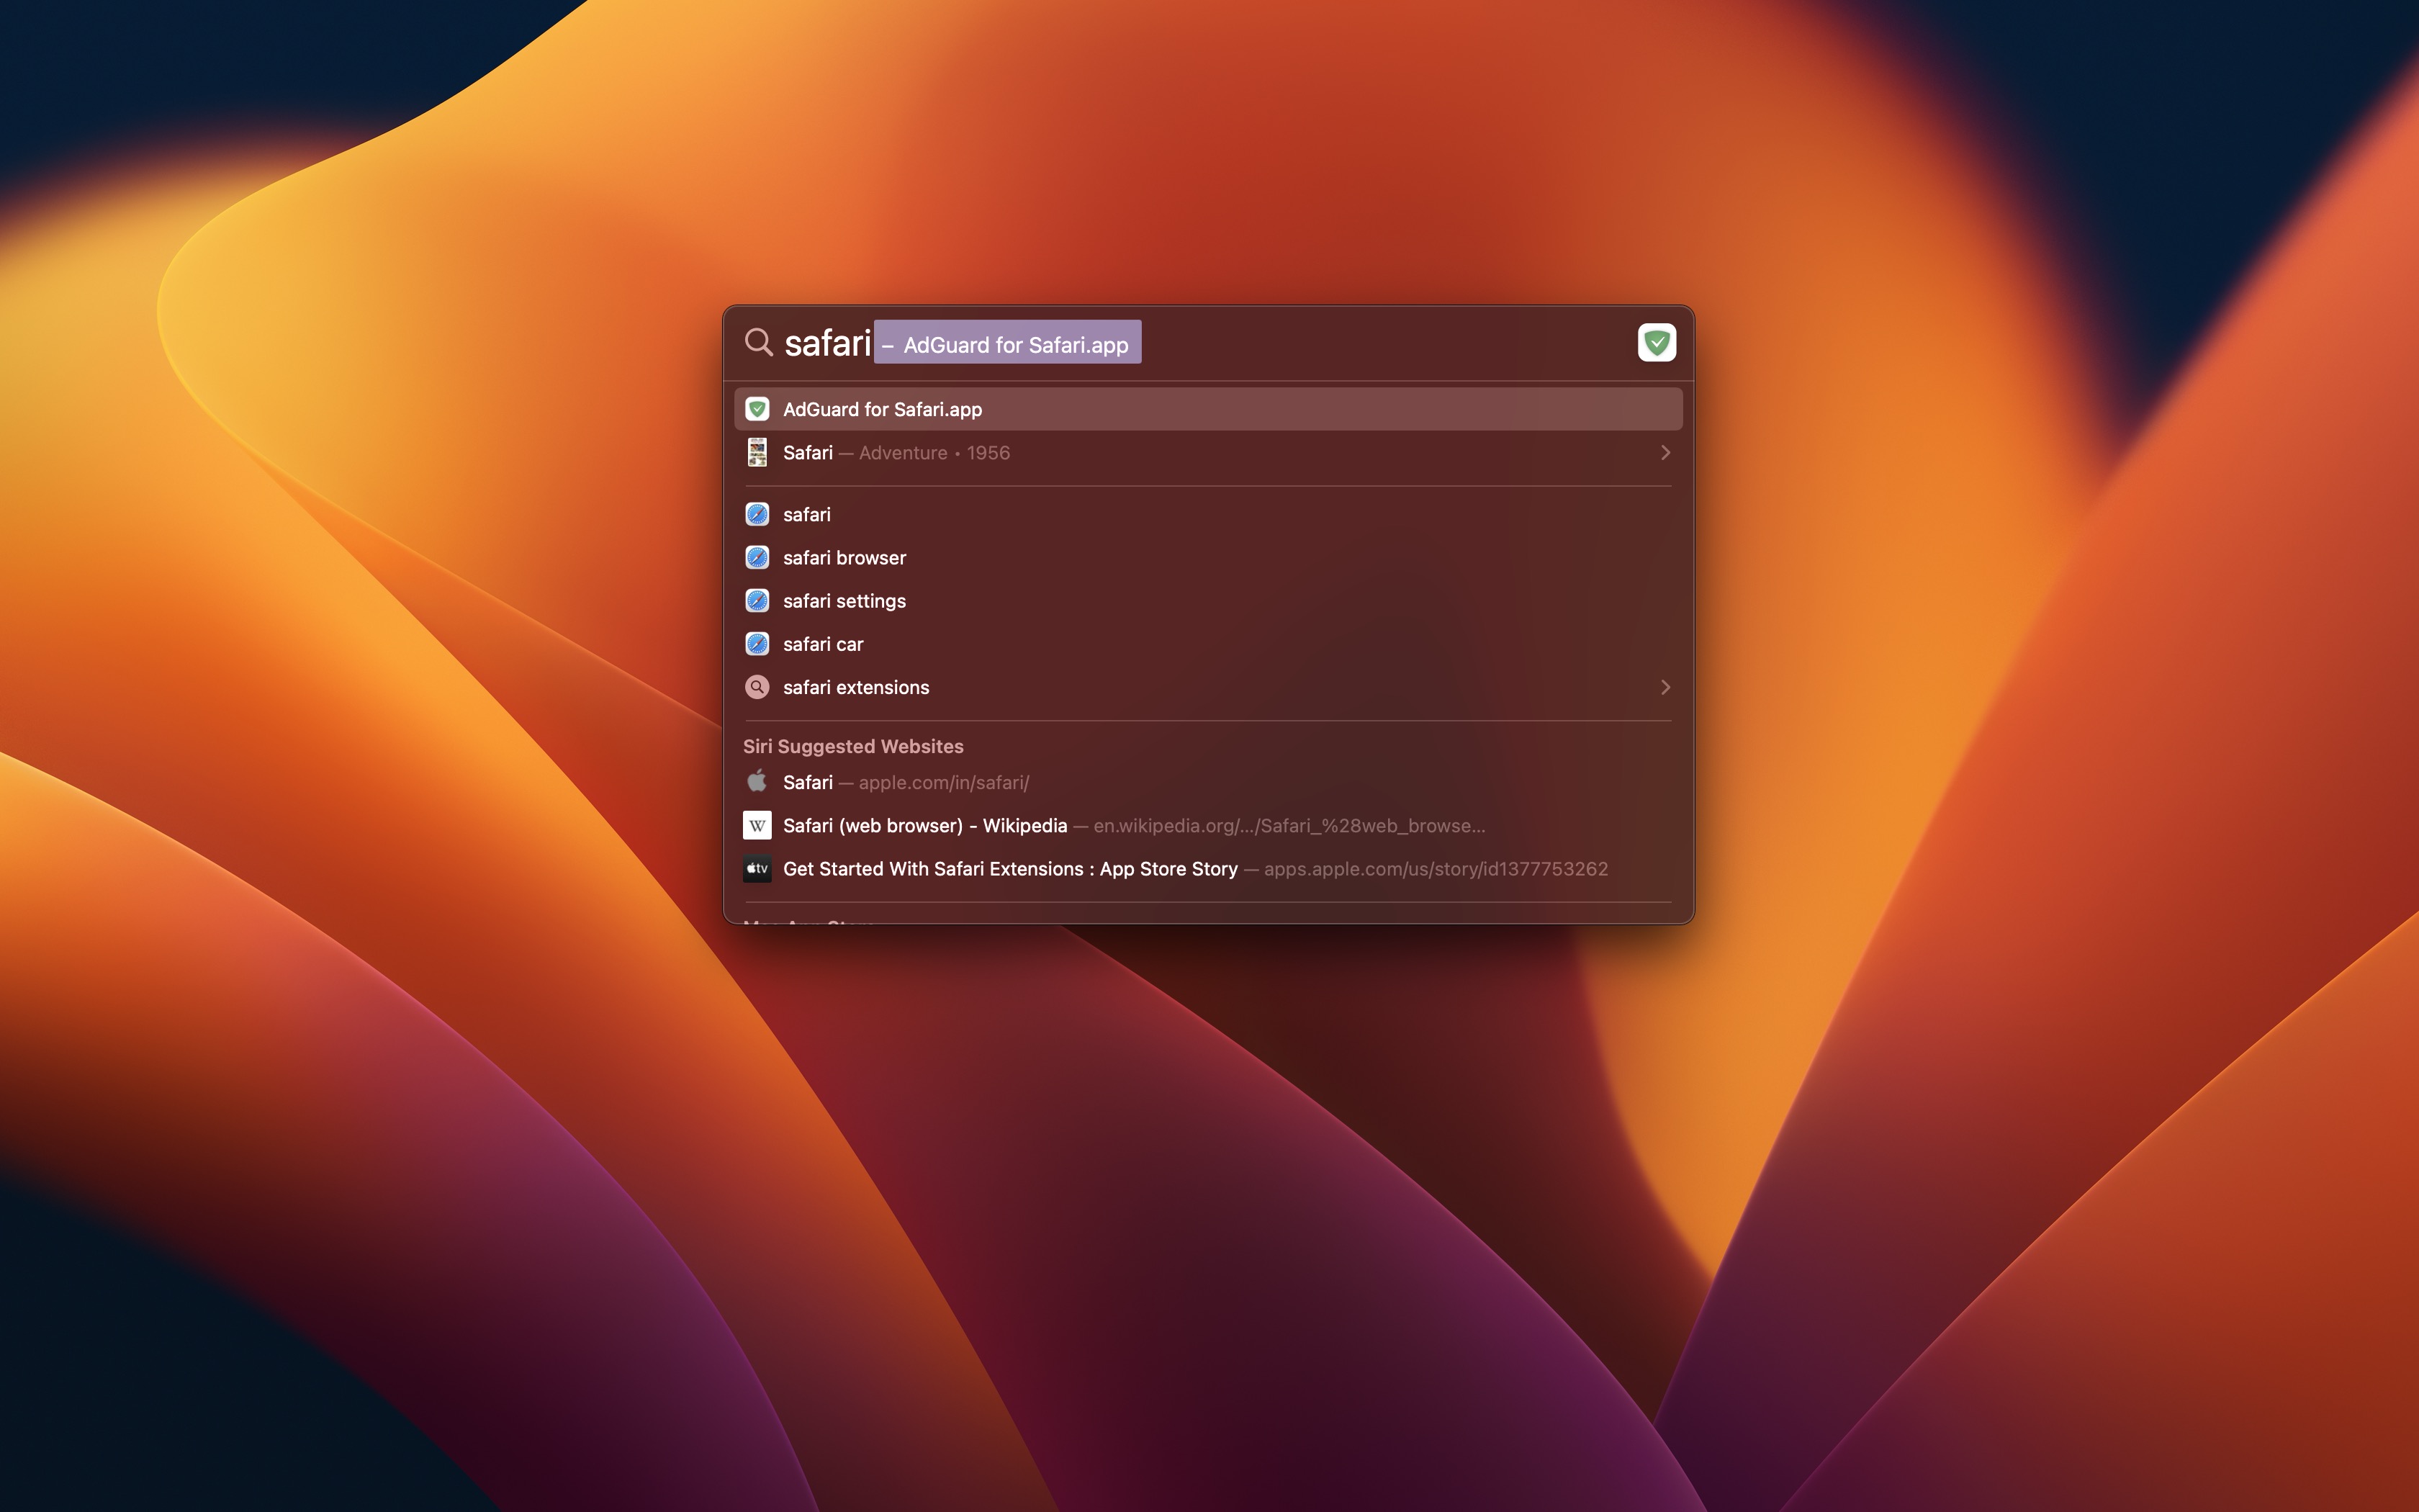Click the Wikipedia W icon
The height and width of the screenshot is (1512, 2419).
click(757, 825)
